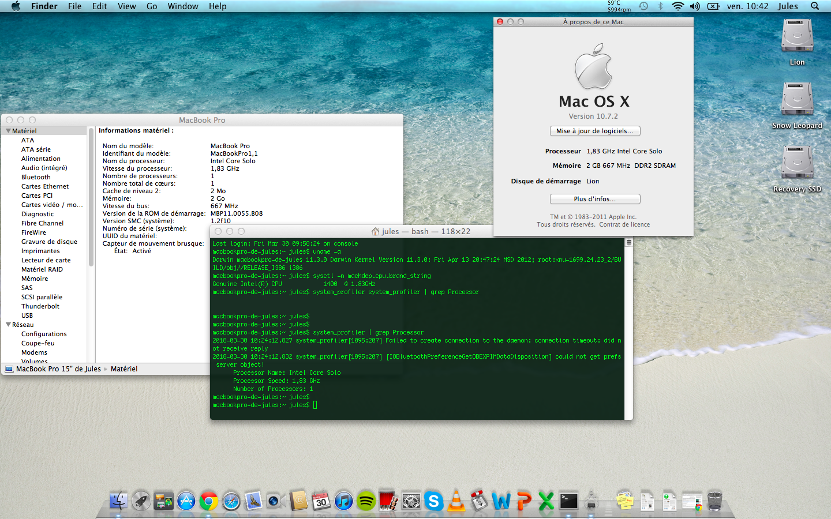The height and width of the screenshot is (519, 831).
Task: Select Modems under Réseau
Action: 35,352
